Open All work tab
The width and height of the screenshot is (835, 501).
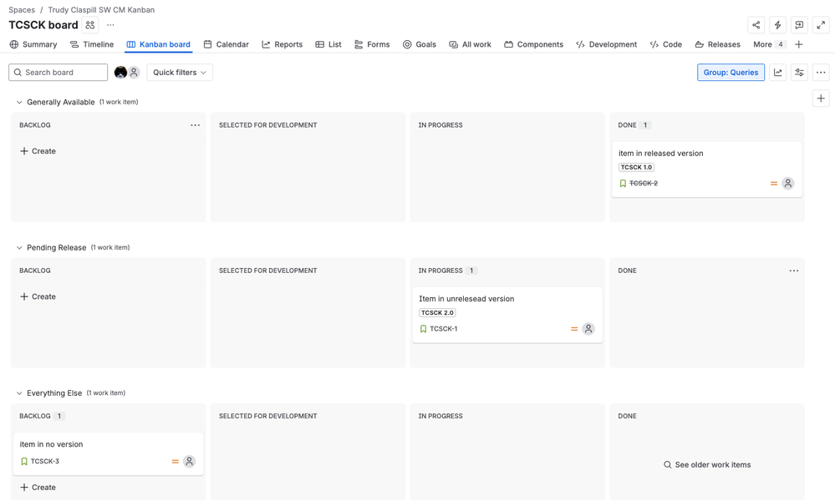(x=470, y=45)
